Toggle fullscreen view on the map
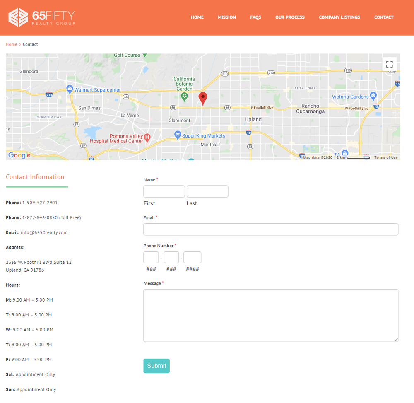Screen dimensions: 414x403 tap(389, 64)
